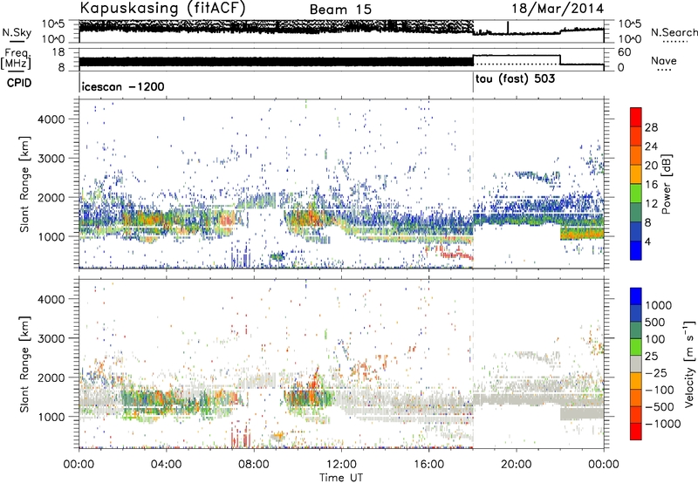Image resolution: width=698 pixels, height=483 pixels.
Task: Click the 'tau (fast) 503' CPID annotation
Action: click(515, 79)
